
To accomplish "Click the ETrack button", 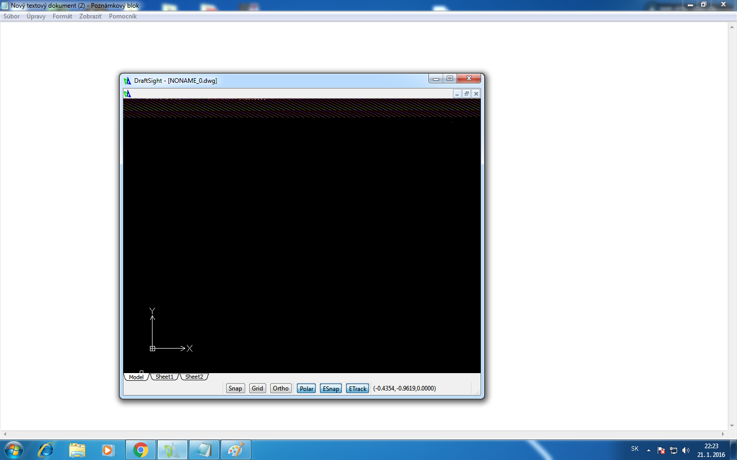I will point(357,388).
